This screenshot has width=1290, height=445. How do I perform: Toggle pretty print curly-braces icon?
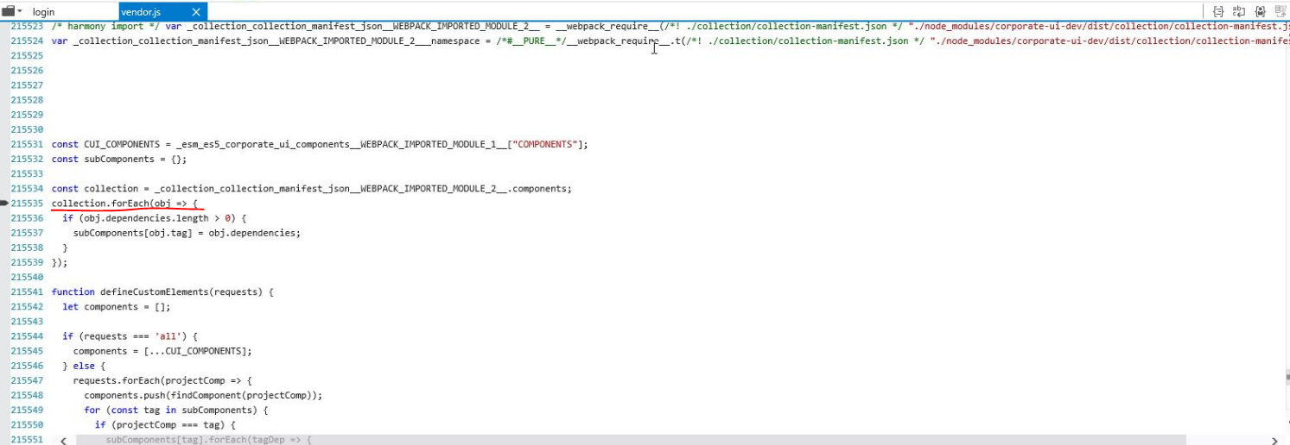1218,12
